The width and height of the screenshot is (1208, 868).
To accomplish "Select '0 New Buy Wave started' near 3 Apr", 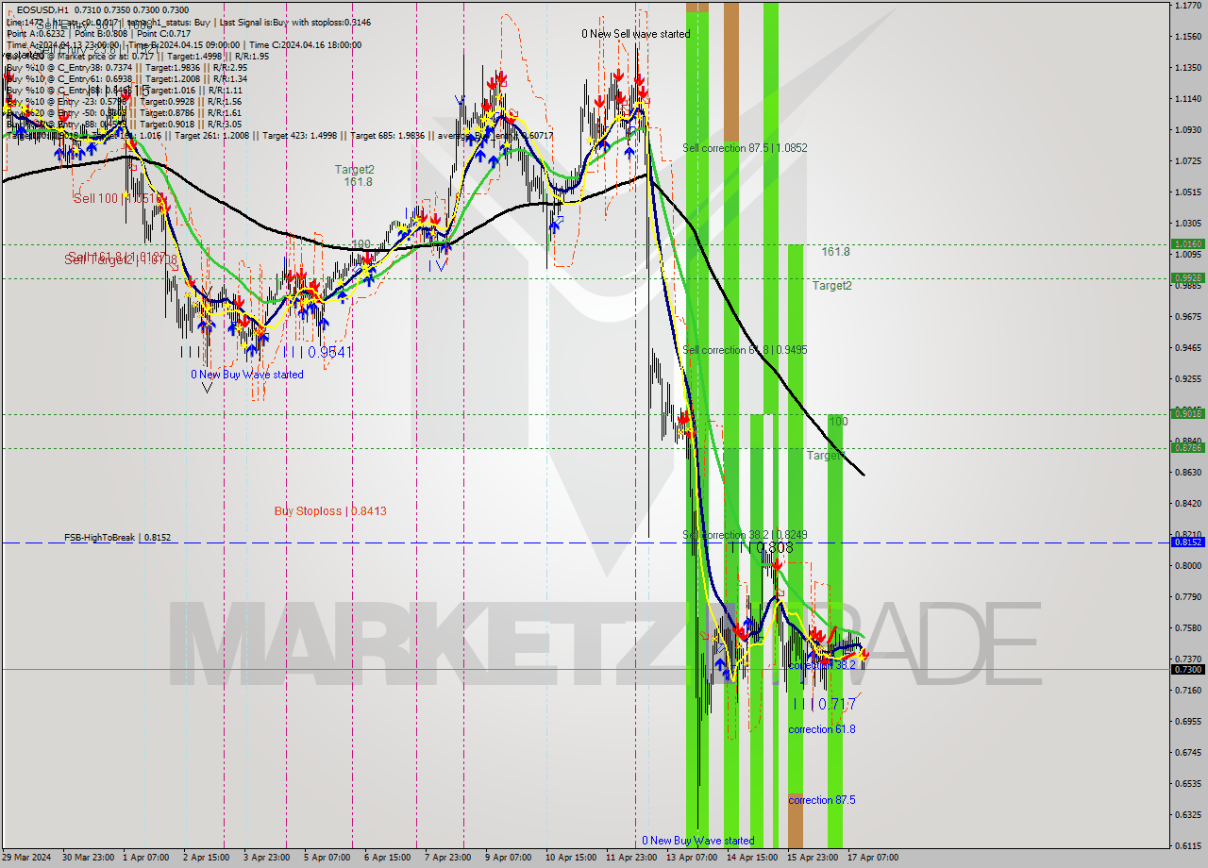I will pyautogui.click(x=247, y=375).
